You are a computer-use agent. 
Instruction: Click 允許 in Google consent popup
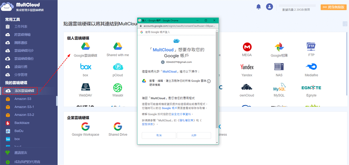tap(194, 135)
